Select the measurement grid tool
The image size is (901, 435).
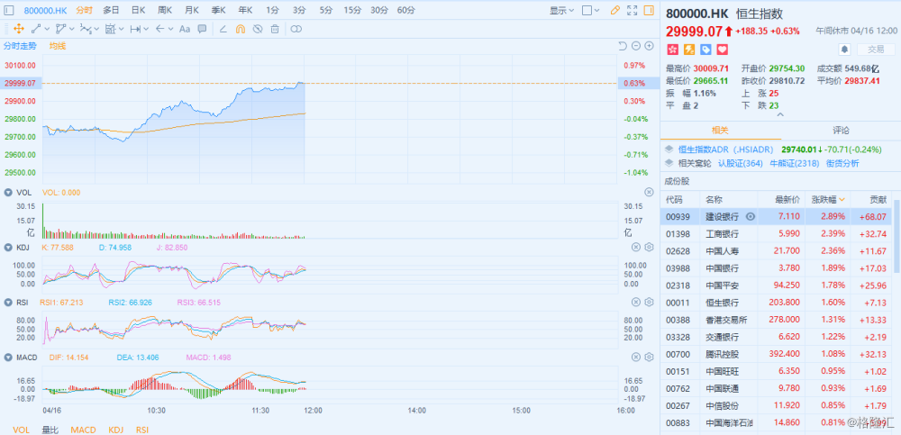click(x=112, y=29)
